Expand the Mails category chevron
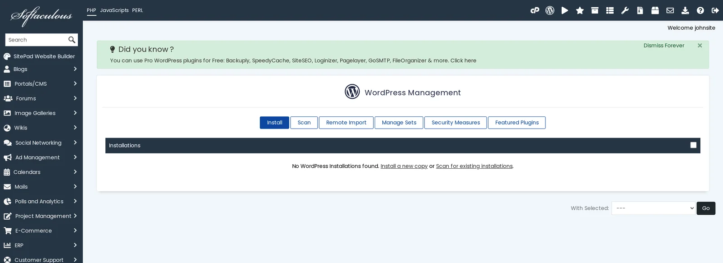723x263 pixels. (x=75, y=186)
